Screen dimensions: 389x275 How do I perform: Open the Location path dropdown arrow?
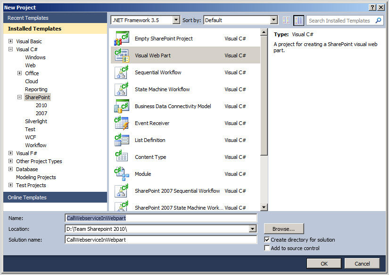253,229
